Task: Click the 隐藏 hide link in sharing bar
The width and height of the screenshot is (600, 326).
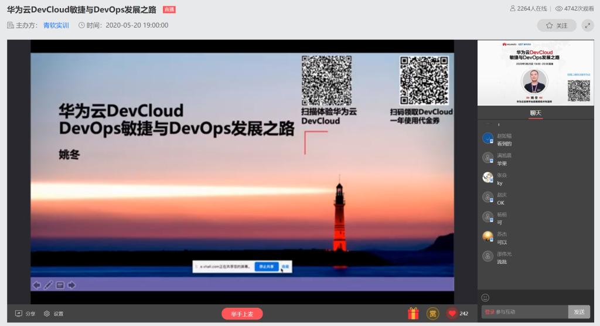Action: (x=285, y=267)
